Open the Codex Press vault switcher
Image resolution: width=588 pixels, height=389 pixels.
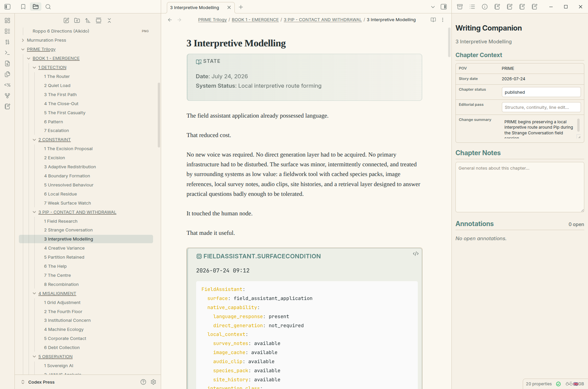(38, 382)
